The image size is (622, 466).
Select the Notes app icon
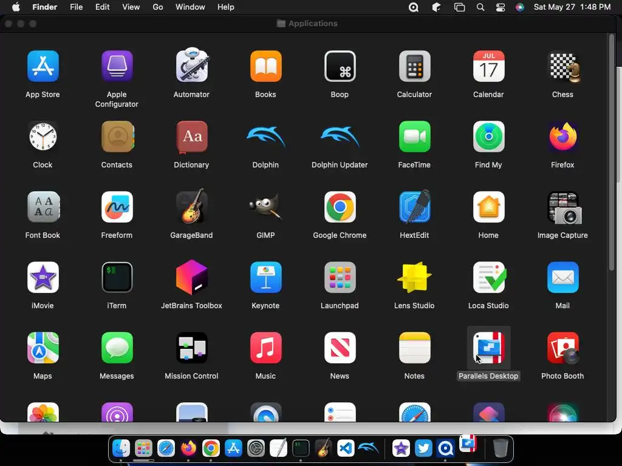click(414, 348)
